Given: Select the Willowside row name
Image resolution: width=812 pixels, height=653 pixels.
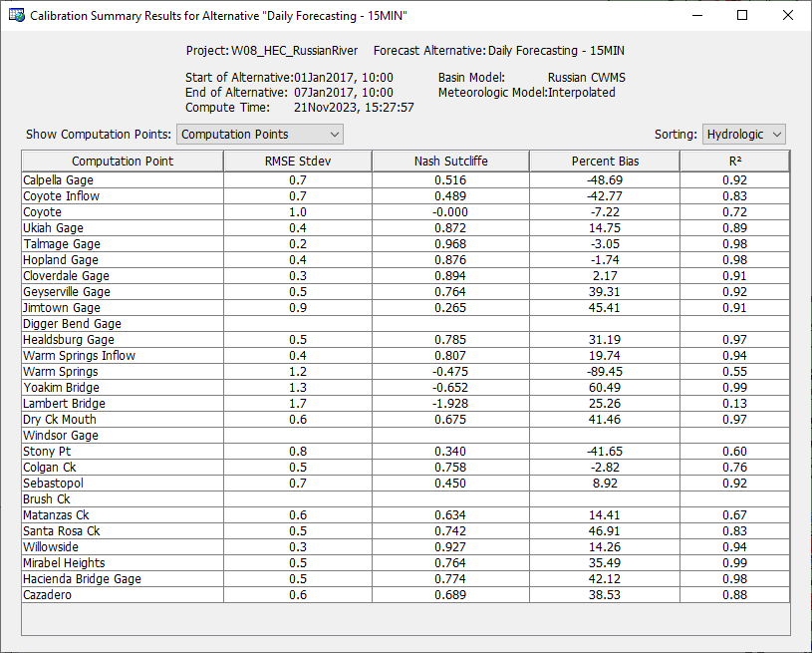Looking at the screenshot, I should click(x=51, y=547).
